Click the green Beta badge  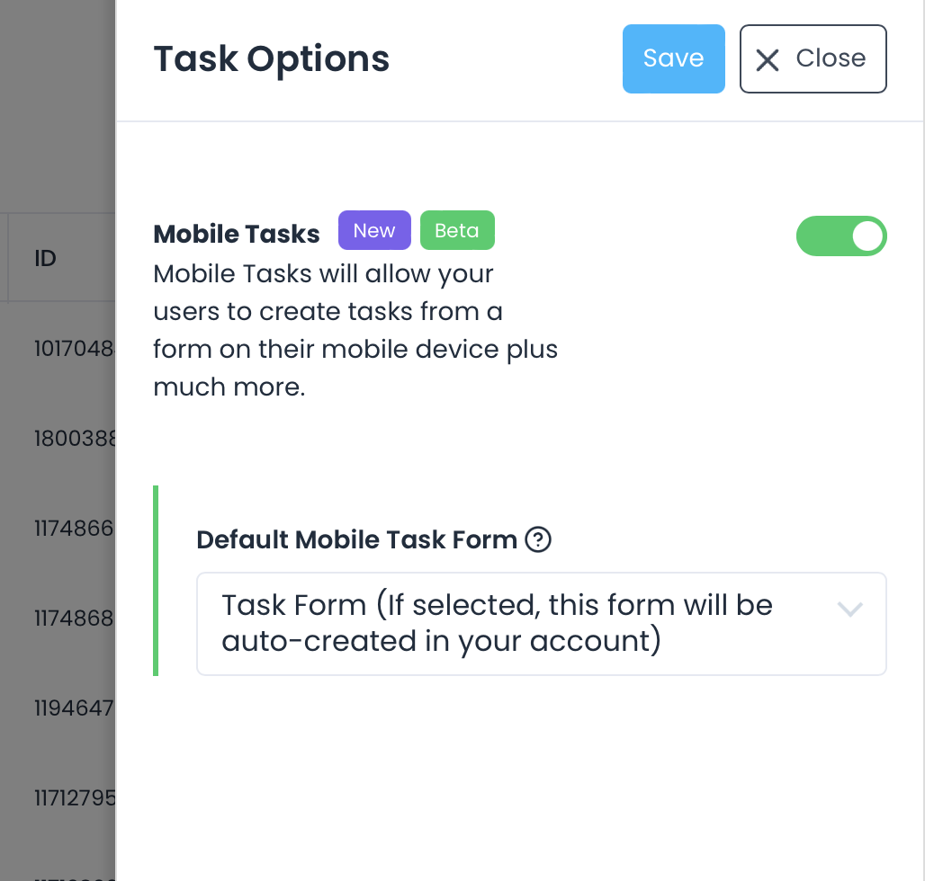click(457, 230)
